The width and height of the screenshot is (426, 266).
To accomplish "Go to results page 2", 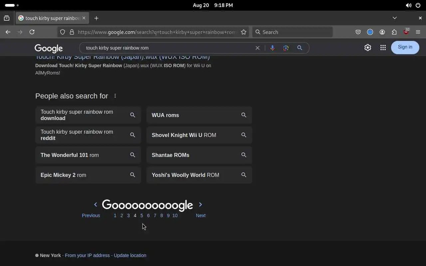I will [122, 215].
